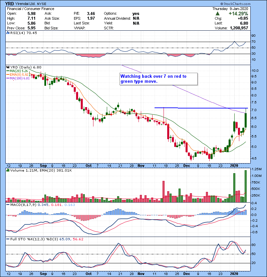267x277 pixels.
Task: Select the Volume figure 1,208,957
Action: coord(239,28)
